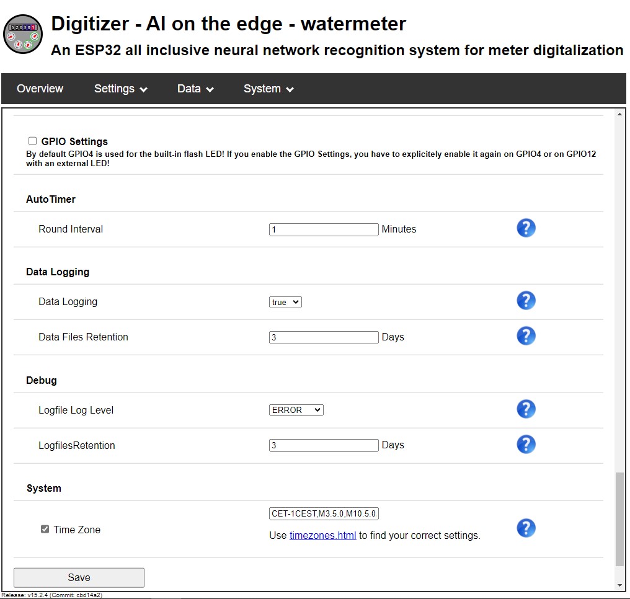Follow the timezones.html link
The image size is (630, 599).
tap(322, 535)
